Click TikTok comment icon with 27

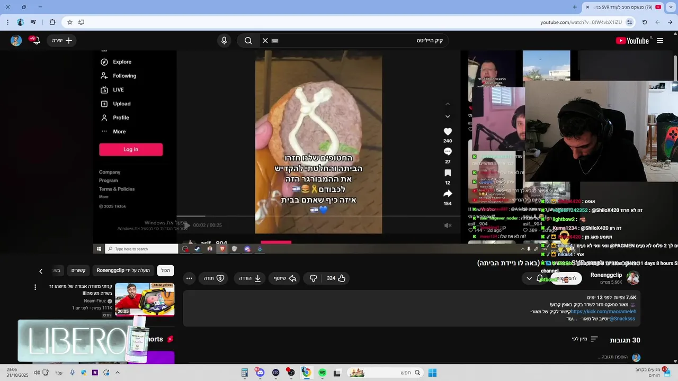[x=448, y=152]
